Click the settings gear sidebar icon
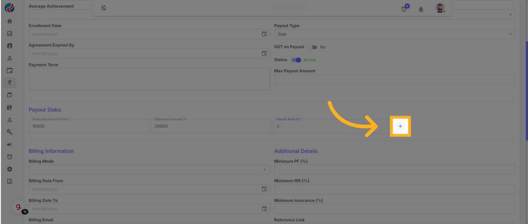528x224 pixels. pyautogui.click(x=10, y=169)
